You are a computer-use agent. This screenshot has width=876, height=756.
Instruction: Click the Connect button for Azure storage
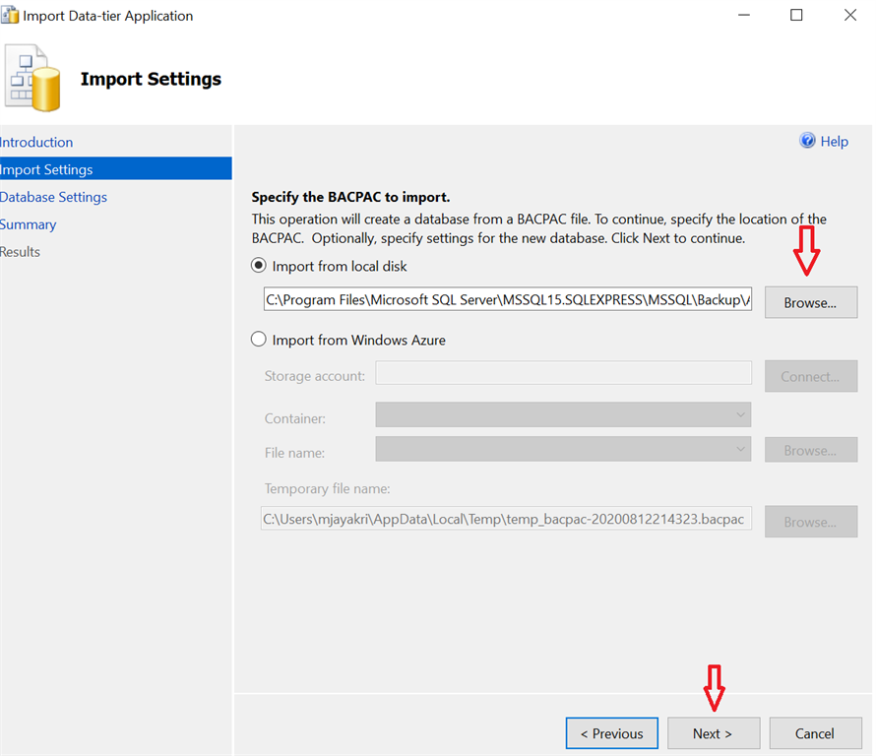click(810, 376)
